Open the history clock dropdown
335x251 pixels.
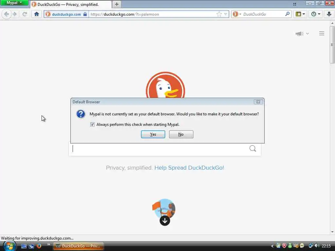[x=316, y=14]
